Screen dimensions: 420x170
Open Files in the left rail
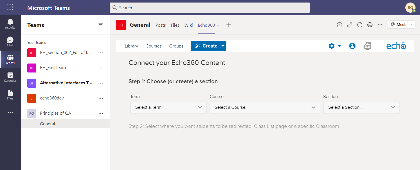[x=10, y=95]
